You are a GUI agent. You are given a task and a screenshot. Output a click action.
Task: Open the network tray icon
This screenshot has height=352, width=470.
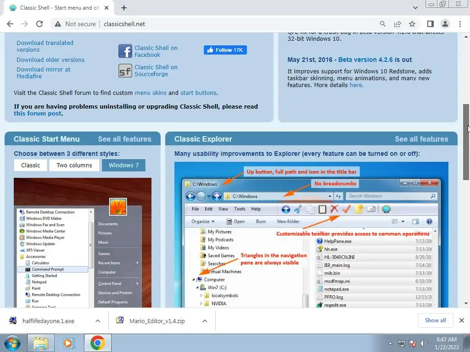tap(401, 343)
